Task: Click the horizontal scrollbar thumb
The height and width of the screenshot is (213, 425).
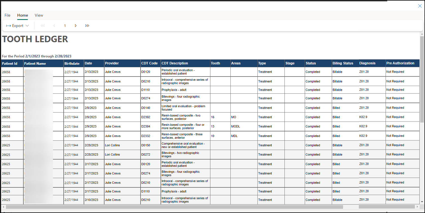Action: tap(174, 207)
